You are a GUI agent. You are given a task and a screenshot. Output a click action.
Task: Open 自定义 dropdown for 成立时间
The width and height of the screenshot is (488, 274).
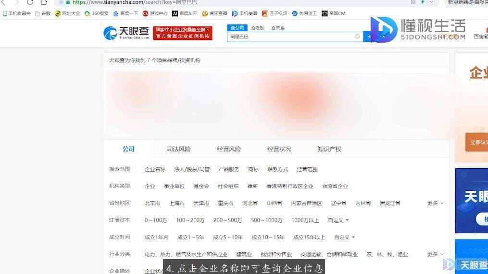pyautogui.click(x=344, y=237)
